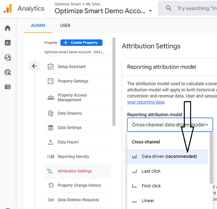Click the 'Cross-channel' group heading
This screenshot has height=209, width=217.
point(146,142)
